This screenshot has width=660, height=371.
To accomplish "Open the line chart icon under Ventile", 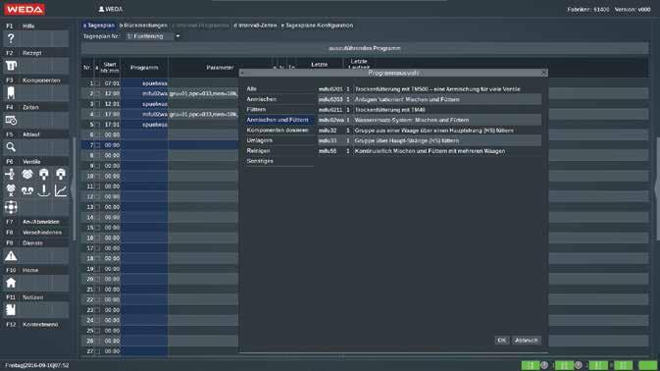I will [61, 190].
